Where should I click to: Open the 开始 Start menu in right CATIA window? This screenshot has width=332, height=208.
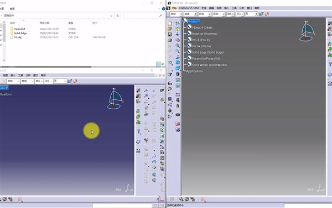[174, 8]
